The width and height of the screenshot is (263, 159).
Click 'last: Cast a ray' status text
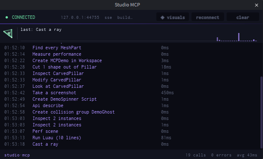click(41, 30)
